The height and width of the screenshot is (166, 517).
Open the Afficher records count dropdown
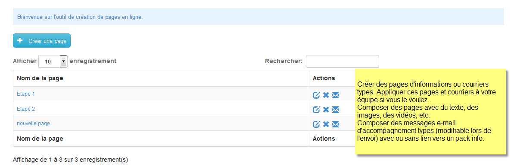click(53, 61)
